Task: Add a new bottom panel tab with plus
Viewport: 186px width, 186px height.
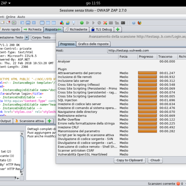Action: (49, 121)
